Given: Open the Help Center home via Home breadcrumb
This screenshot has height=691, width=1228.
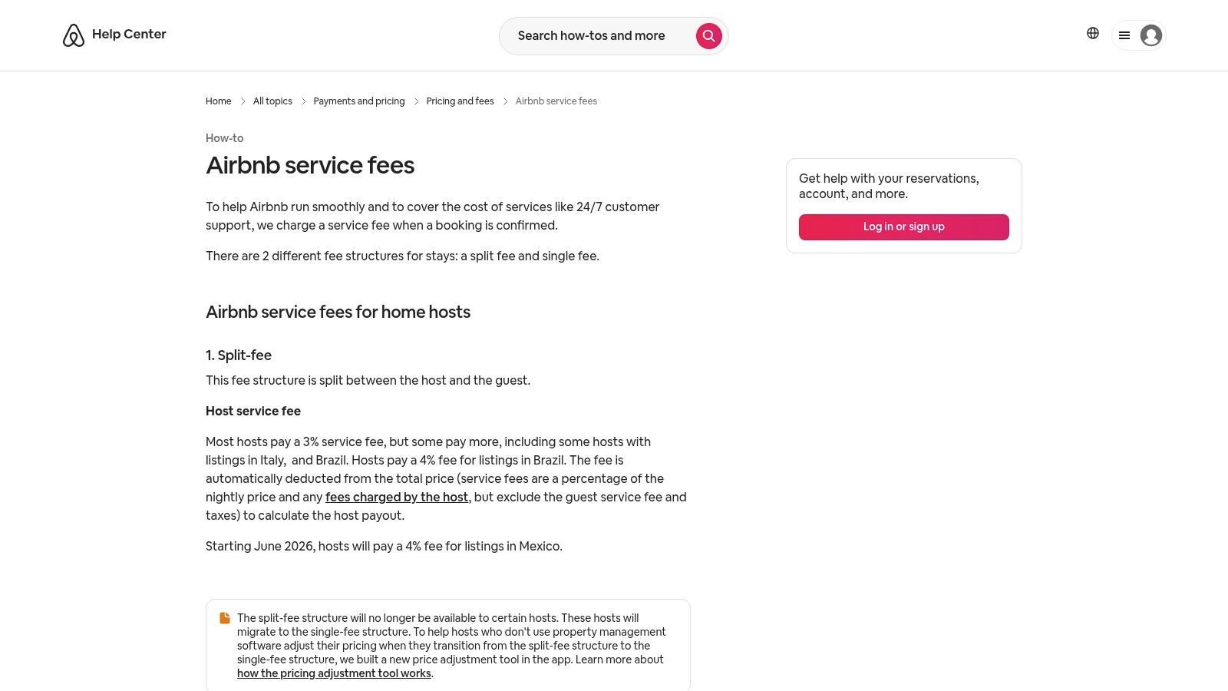Looking at the screenshot, I should click(218, 101).
